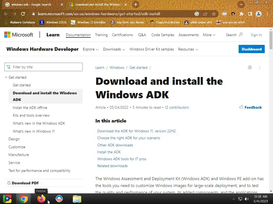Collapse the Get started tree section

point(6,77)
